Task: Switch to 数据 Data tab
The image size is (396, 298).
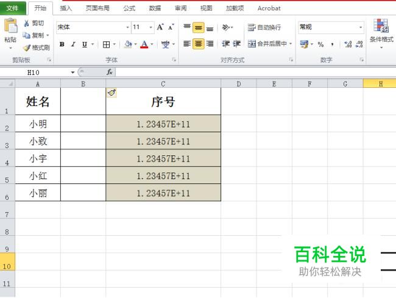Action: (155, 8)
